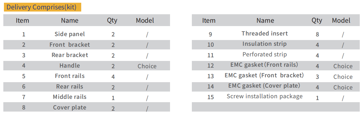Select the Middle rails name cell
This screenshot has height=114, width=364.
(70, 97)
